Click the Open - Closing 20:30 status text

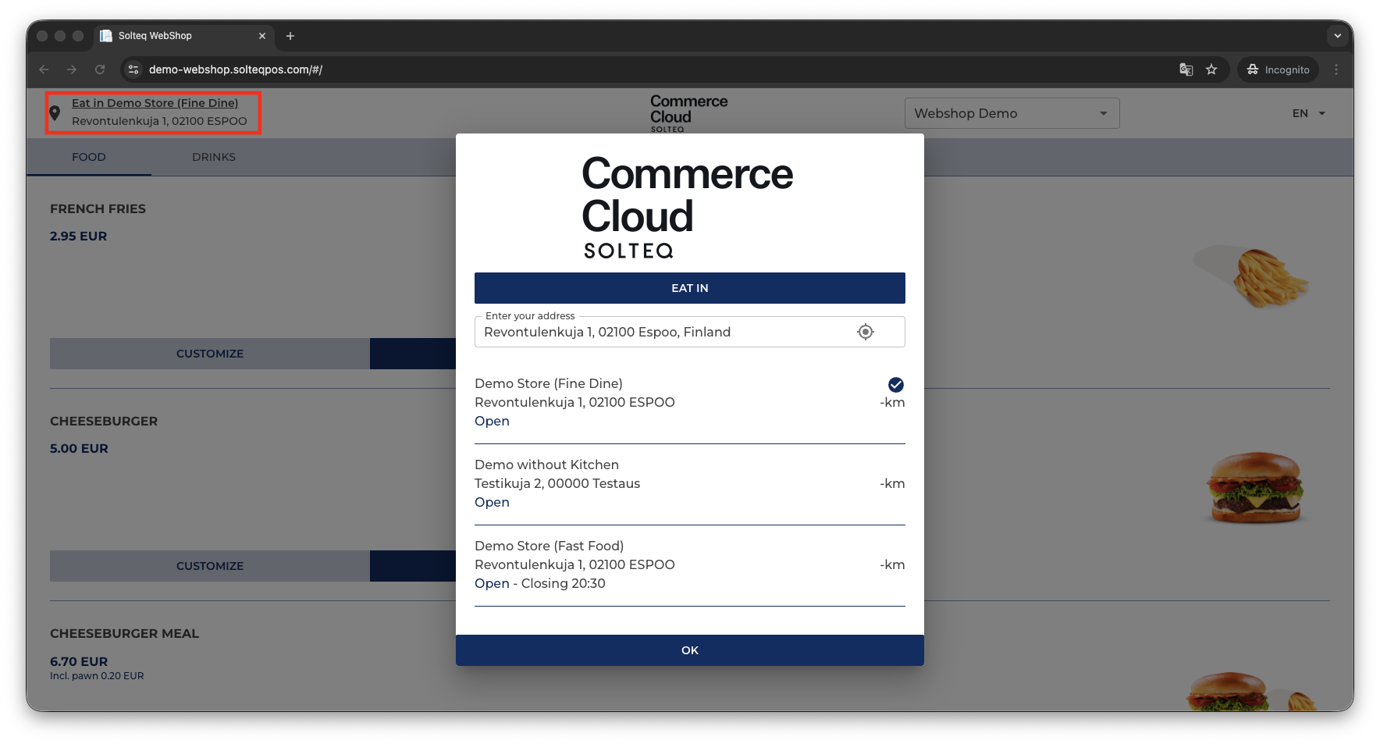tap(540, 583)
